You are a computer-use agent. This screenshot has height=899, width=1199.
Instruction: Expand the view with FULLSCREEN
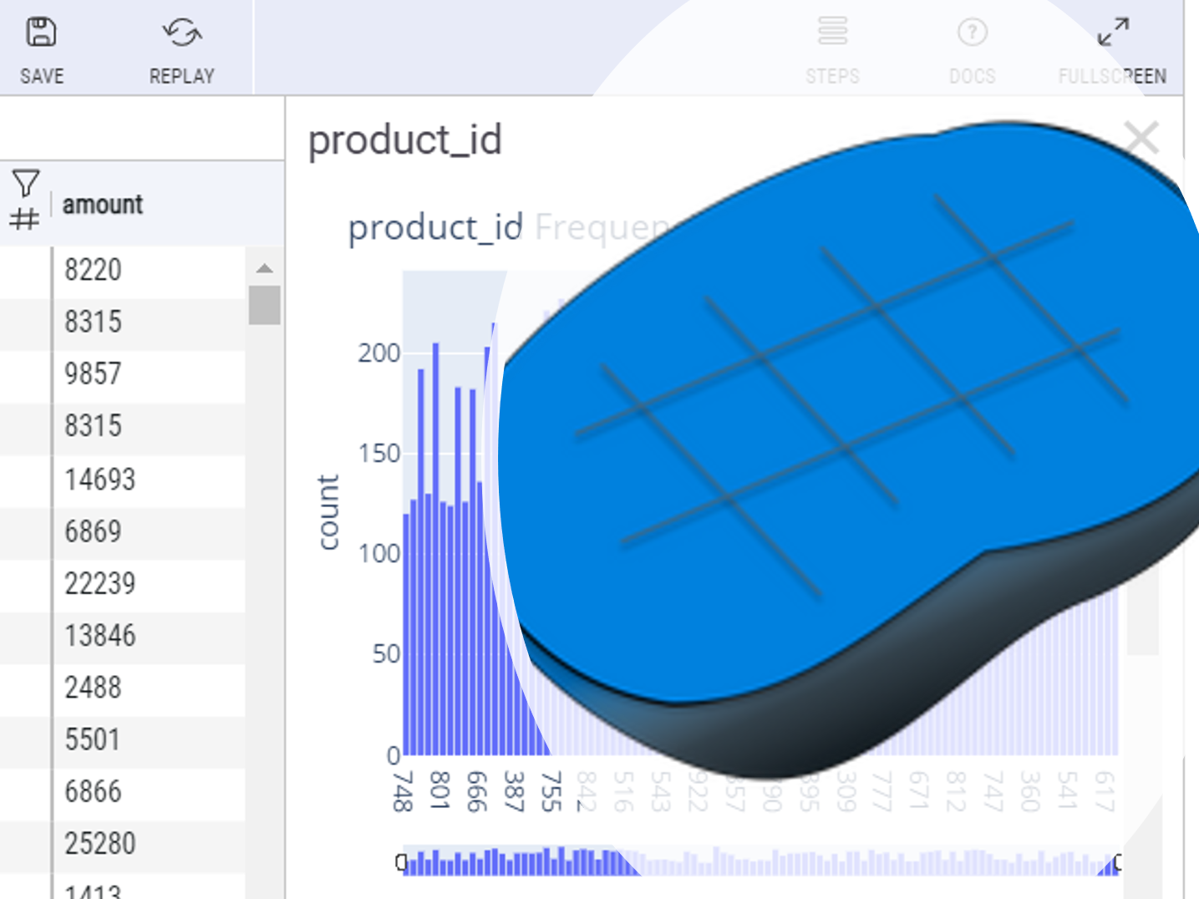pyautogui.click(x=1112, y=33)
